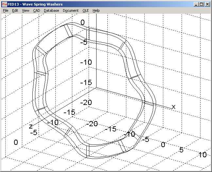Click the X axis label
Viewport: 212px width, 172px height.
(174, 107)
